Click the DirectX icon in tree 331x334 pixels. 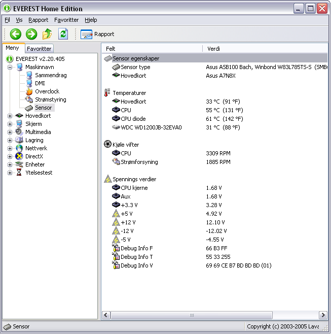click(19, 156)
